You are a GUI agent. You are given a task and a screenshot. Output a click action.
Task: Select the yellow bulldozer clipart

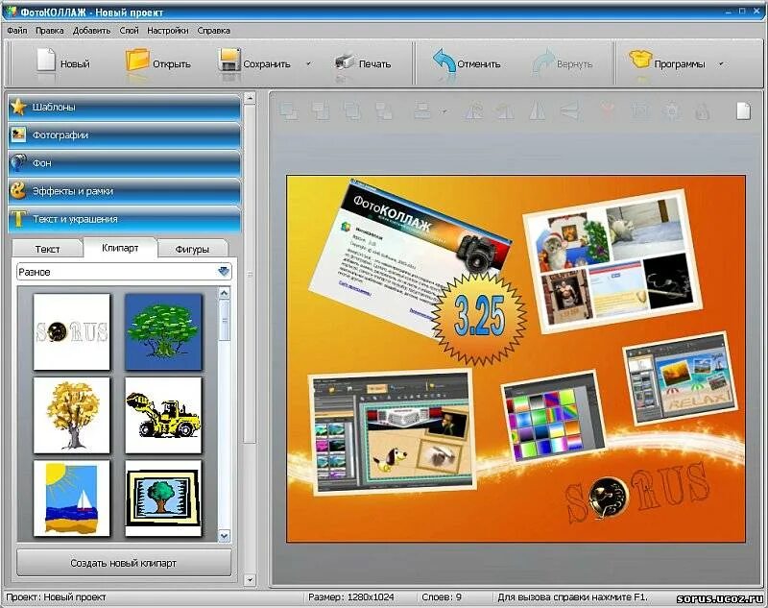click(x=163, y=415)
